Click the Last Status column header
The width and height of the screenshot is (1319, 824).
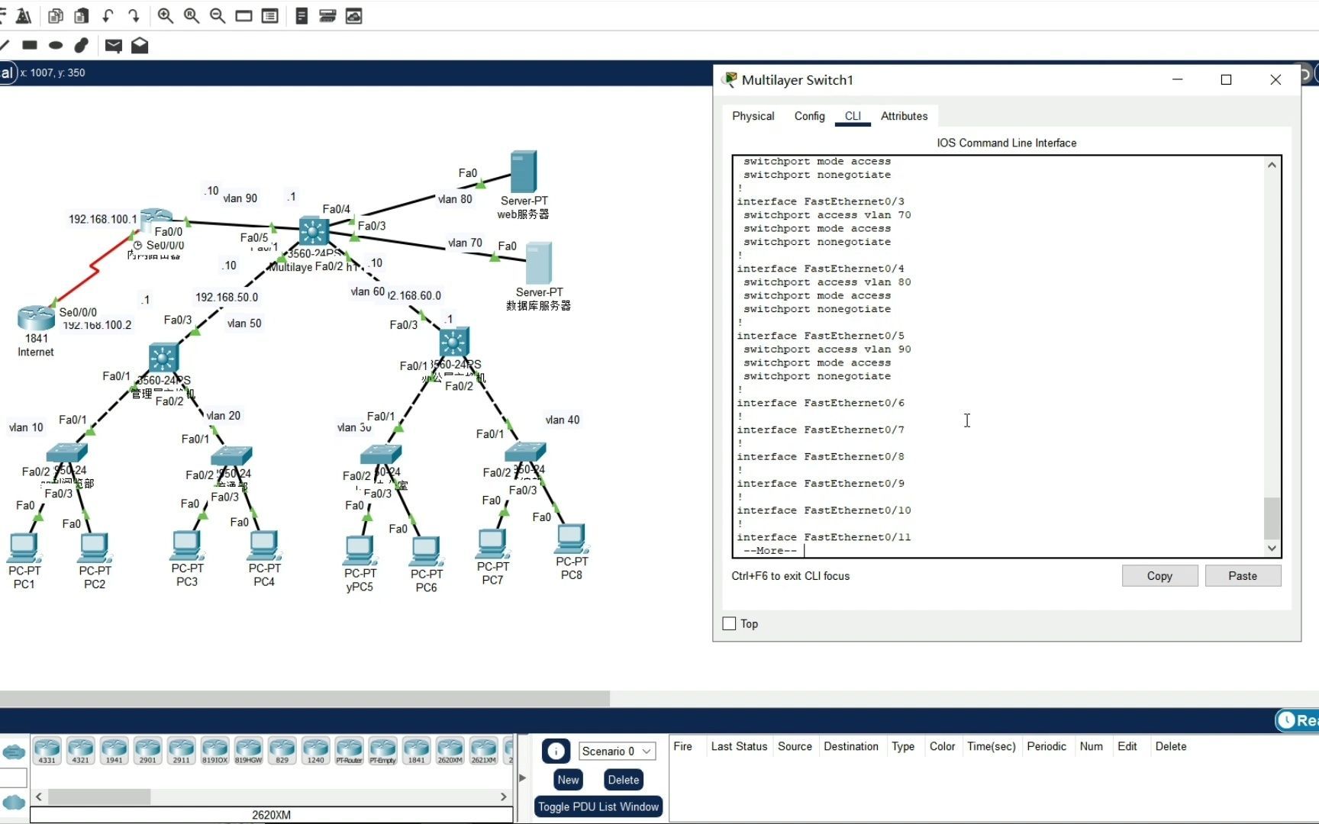click(739, 746)
